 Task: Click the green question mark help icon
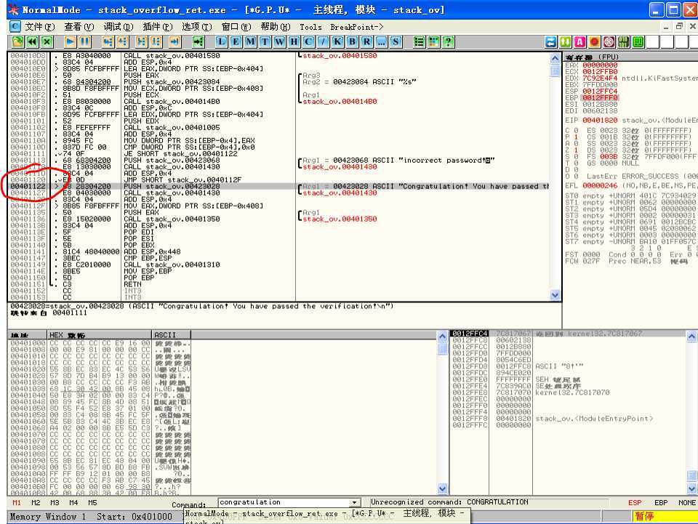pyautogui.click(x=449, y=42)
